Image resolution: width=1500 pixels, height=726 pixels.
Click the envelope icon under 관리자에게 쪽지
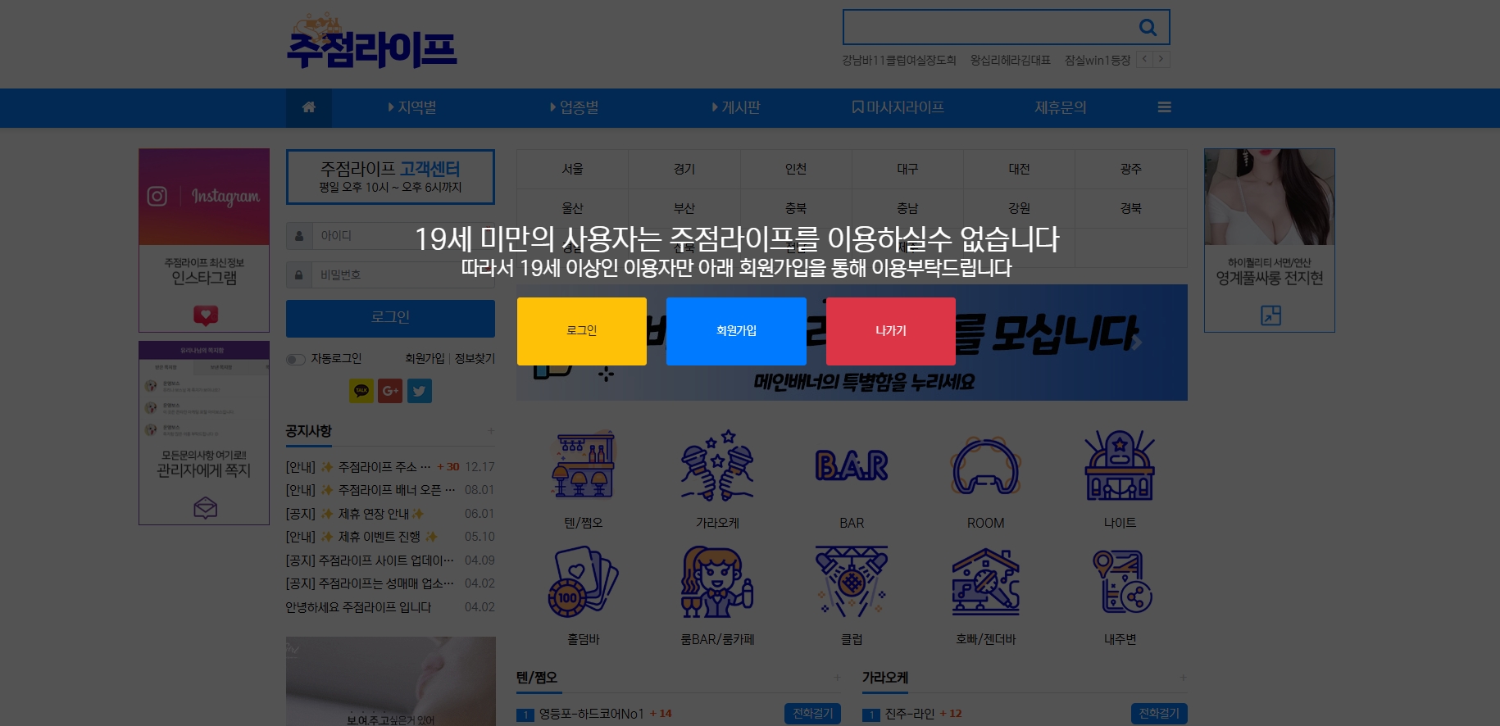pos(205,508)
